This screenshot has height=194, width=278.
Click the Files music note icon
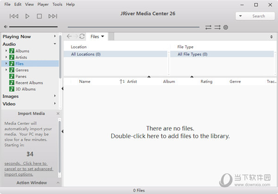pyautogui.click(x=12, y=63)
